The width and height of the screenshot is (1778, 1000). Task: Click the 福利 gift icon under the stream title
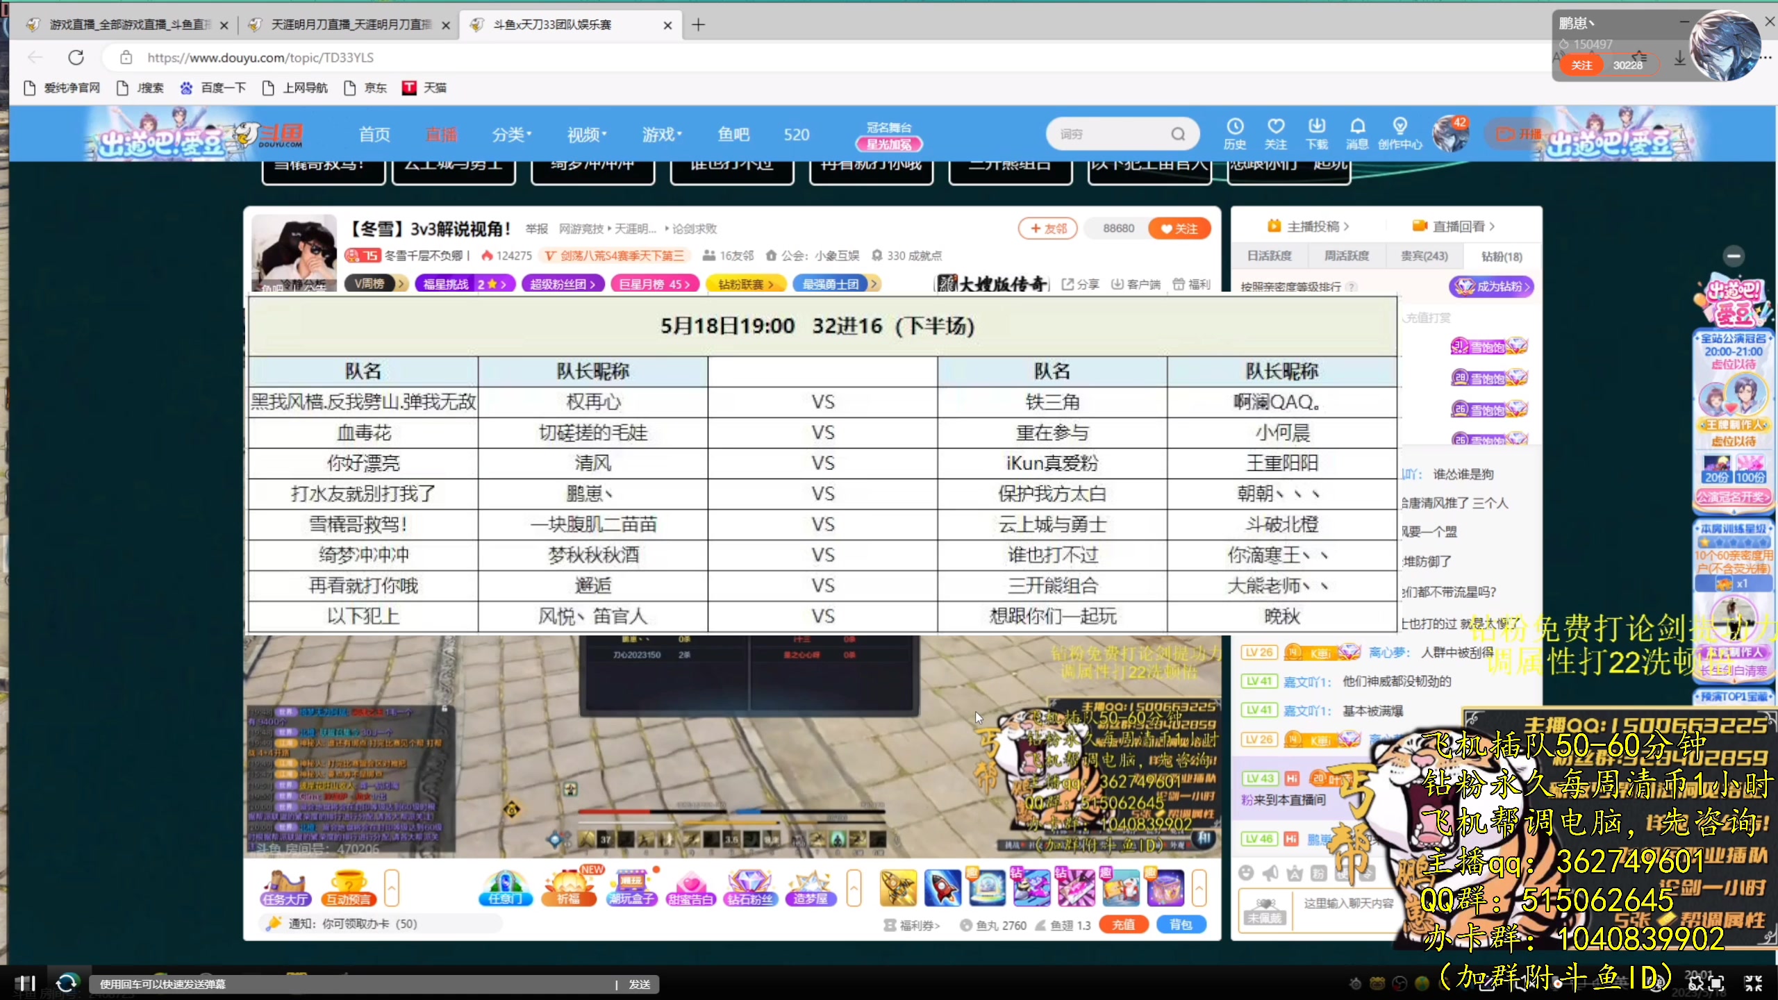1191,284
